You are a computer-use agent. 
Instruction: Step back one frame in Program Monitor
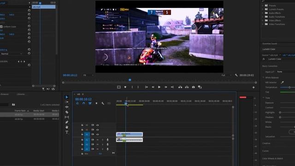point(153,87)
